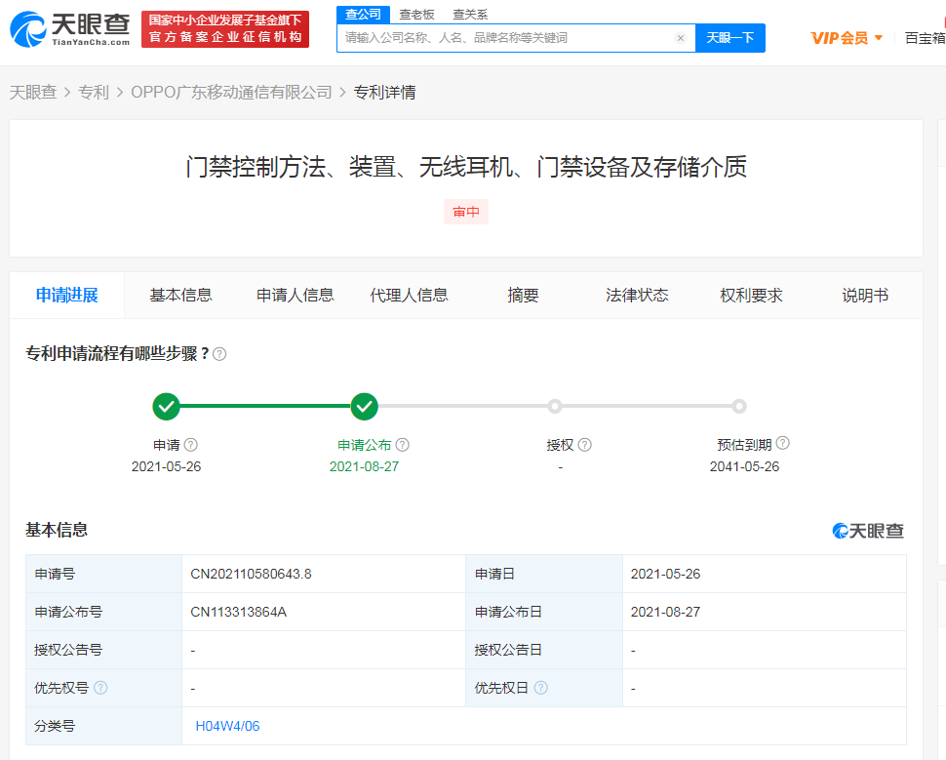Viewport: 946px width, 760px height.
Task: Open the H04W4/06 classification link
Action: pyautogui.click(x=227, y=726)
